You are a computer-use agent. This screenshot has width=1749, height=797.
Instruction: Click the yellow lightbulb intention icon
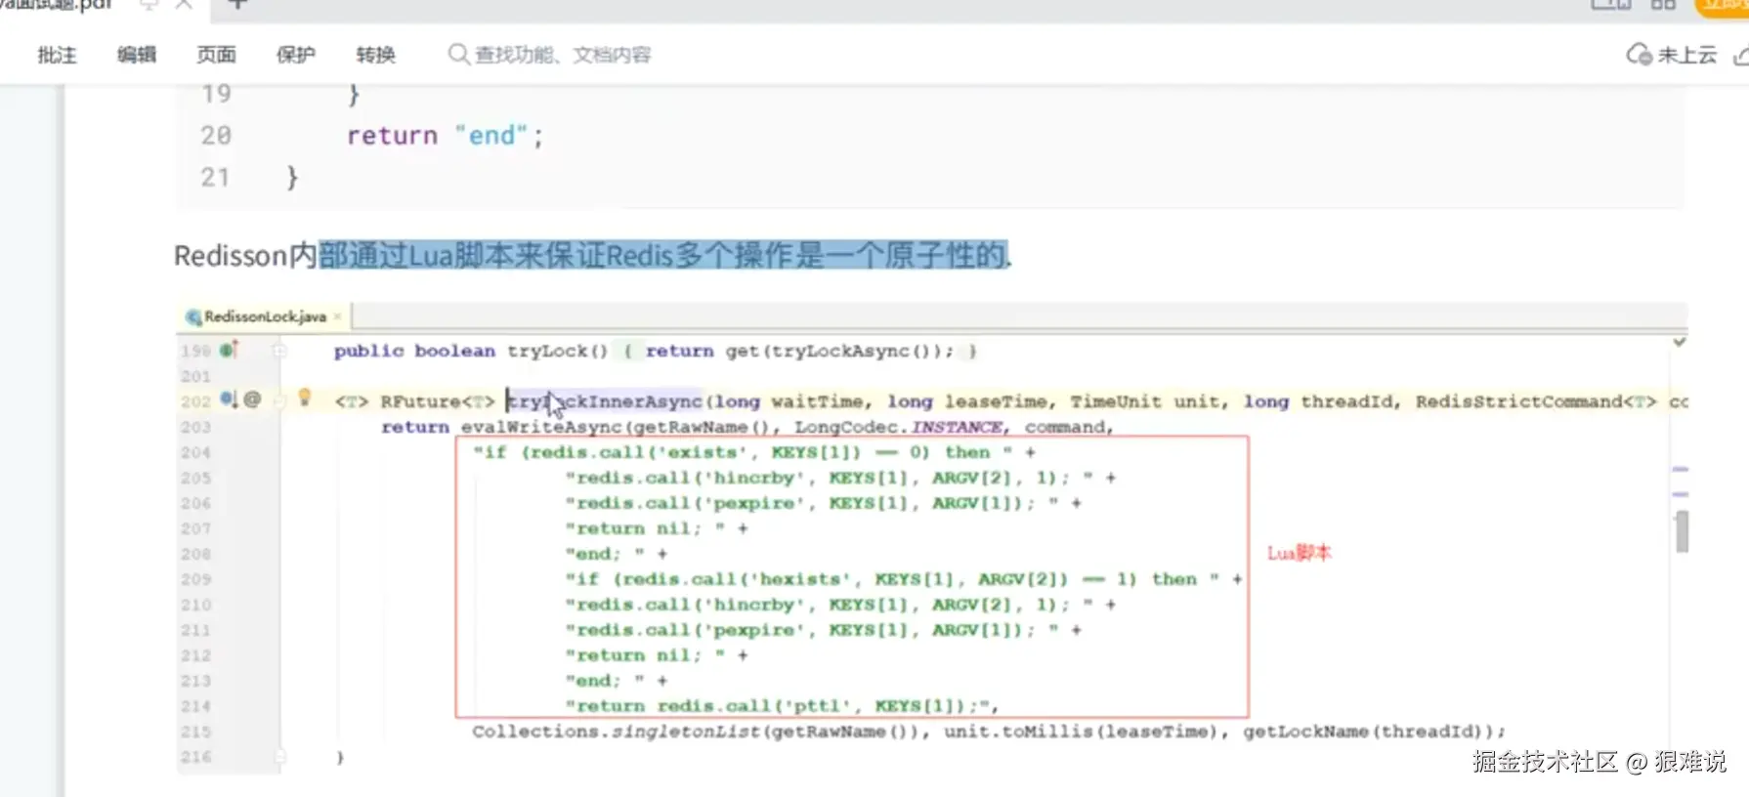click(305, 398)
